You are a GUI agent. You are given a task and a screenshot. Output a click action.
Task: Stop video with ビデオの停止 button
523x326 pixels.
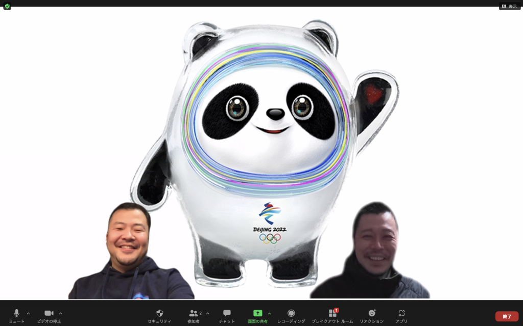click(49, 315)
